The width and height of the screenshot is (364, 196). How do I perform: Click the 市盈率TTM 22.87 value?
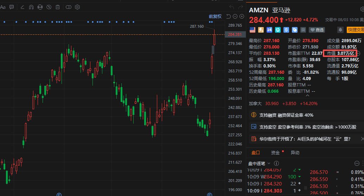[x=317, y=53]
